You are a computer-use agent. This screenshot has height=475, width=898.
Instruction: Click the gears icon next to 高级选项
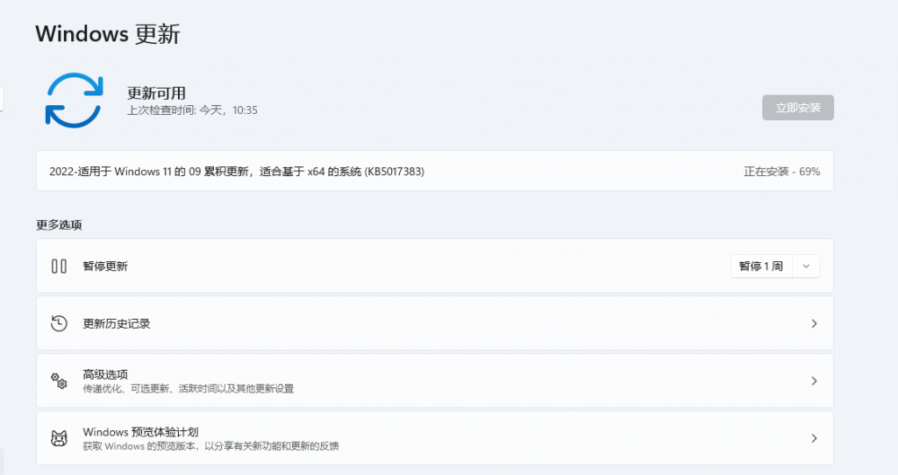point(59,380)
